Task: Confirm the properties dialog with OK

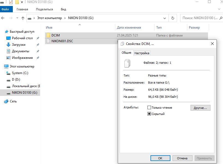Action: tap(160, 158)
